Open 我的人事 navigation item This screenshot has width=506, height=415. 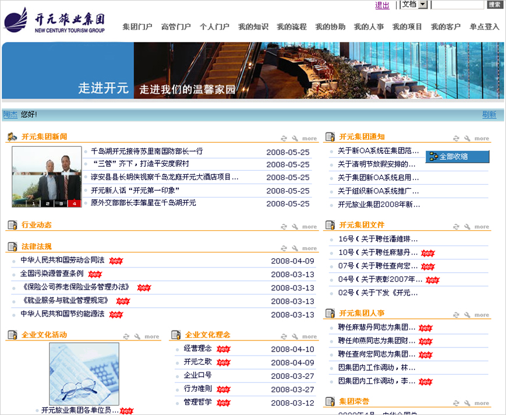[x=369, y=27]
